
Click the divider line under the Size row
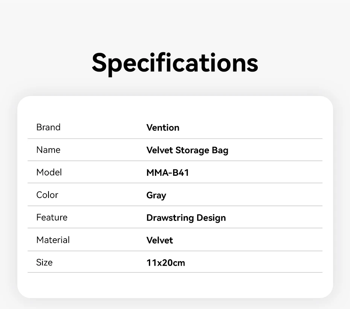click(x=175, y=272)
